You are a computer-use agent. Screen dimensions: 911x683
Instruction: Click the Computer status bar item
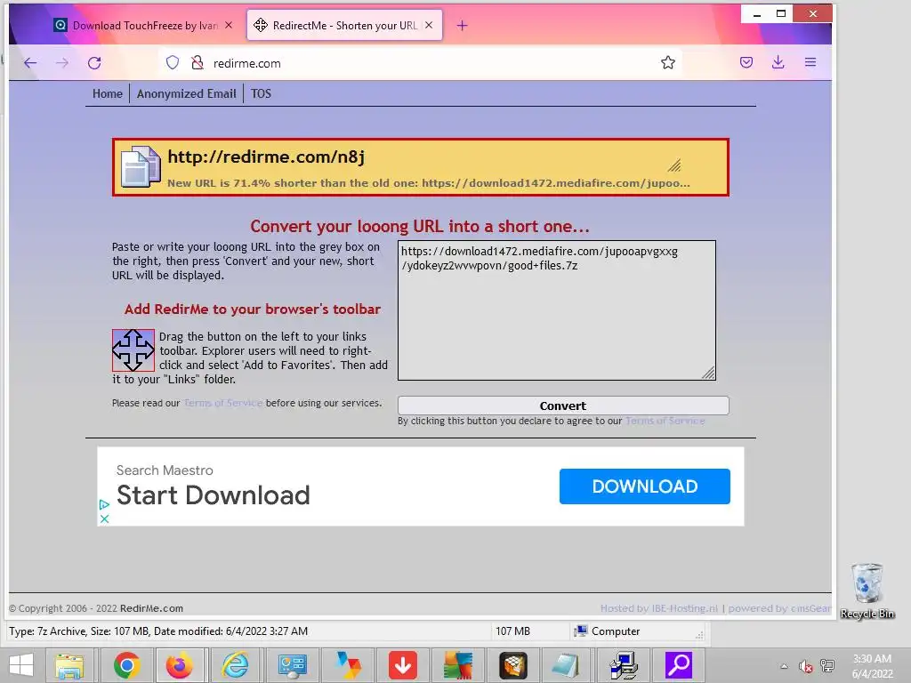(x=607, y=631)
